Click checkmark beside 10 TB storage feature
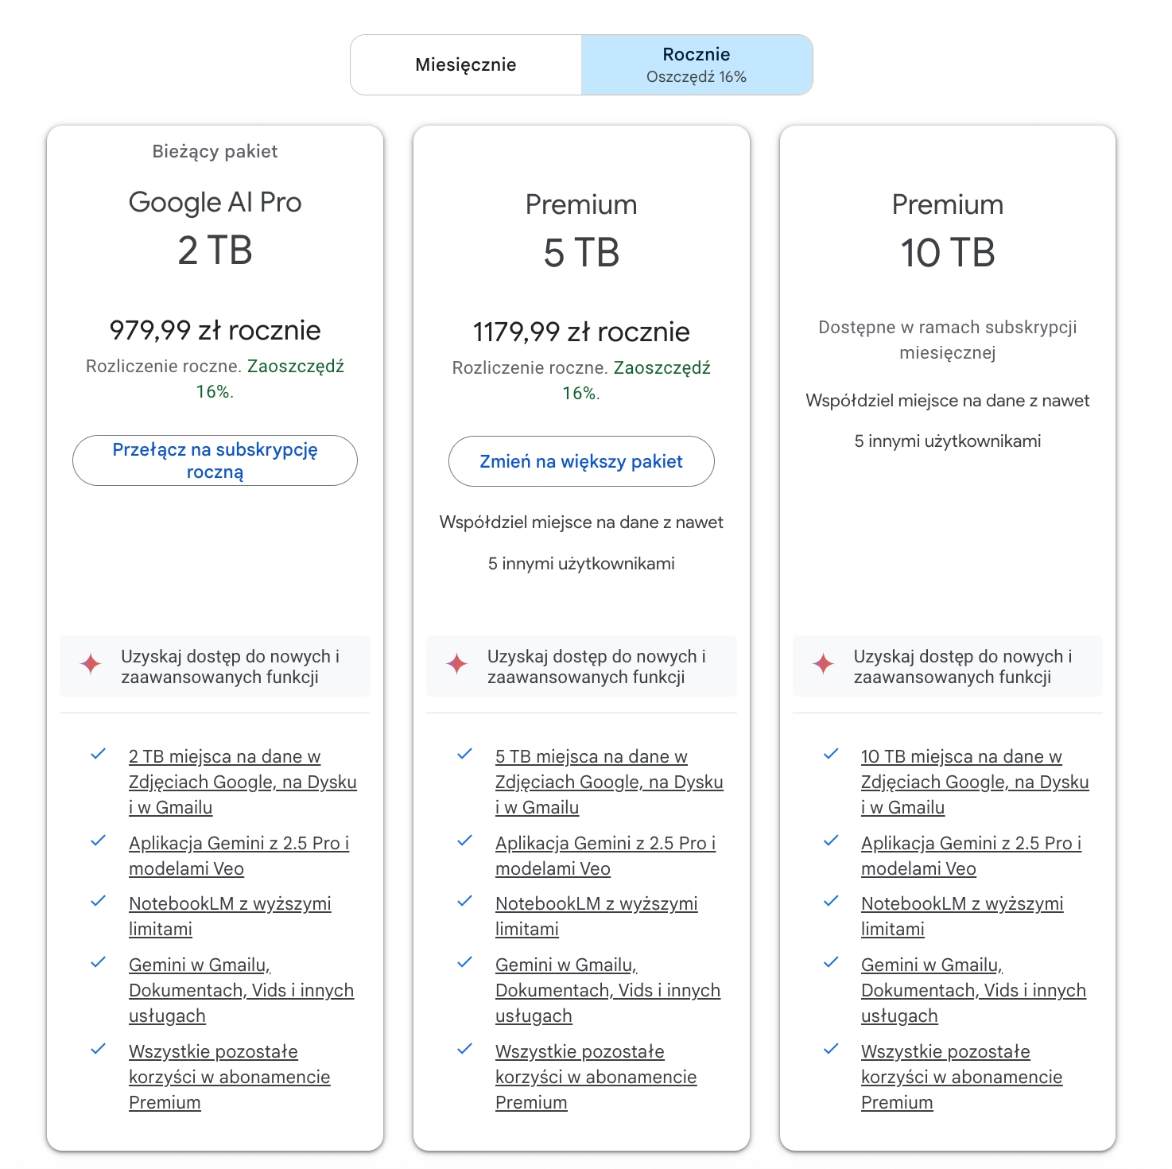This screenshot has width=1172, height=1169. 831,754
